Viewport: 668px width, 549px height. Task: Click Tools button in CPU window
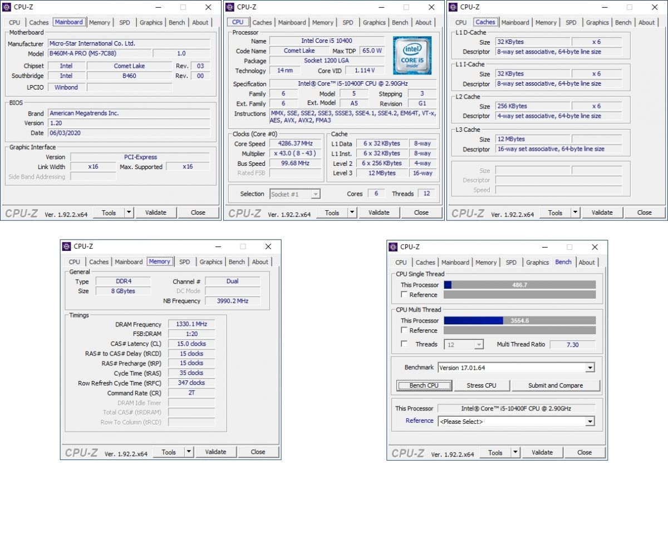pyautogui.click(x=332, y=212)
